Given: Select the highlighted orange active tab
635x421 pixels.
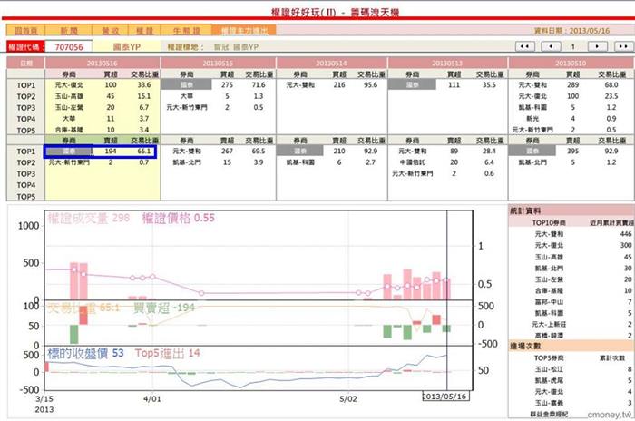Looking at the screenshot, I should click(244, 31).
